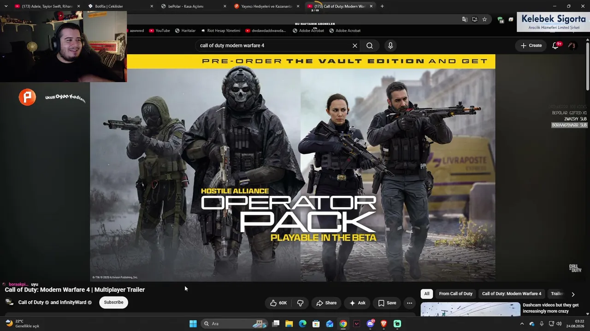
Task: Open a new browser tab
Action: click(382, 6)
